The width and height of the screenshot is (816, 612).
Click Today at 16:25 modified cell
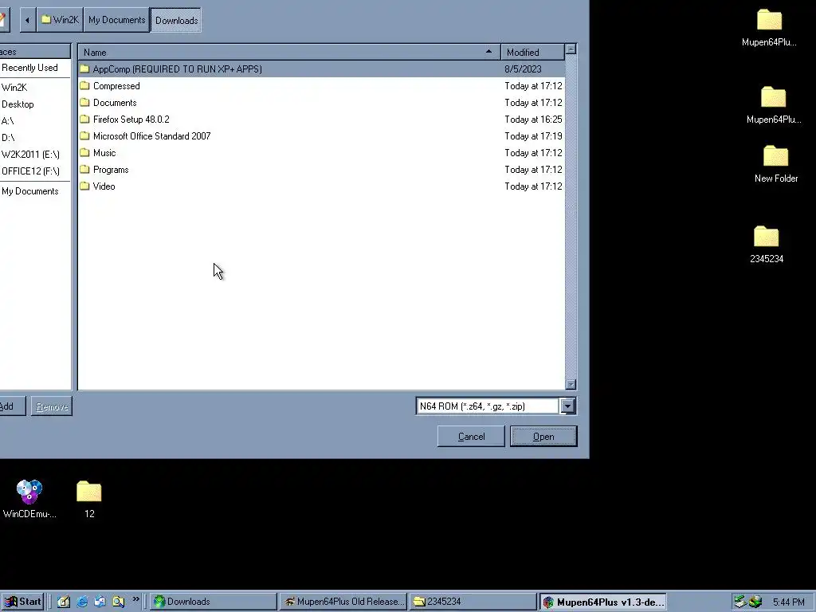pos(533,120)
